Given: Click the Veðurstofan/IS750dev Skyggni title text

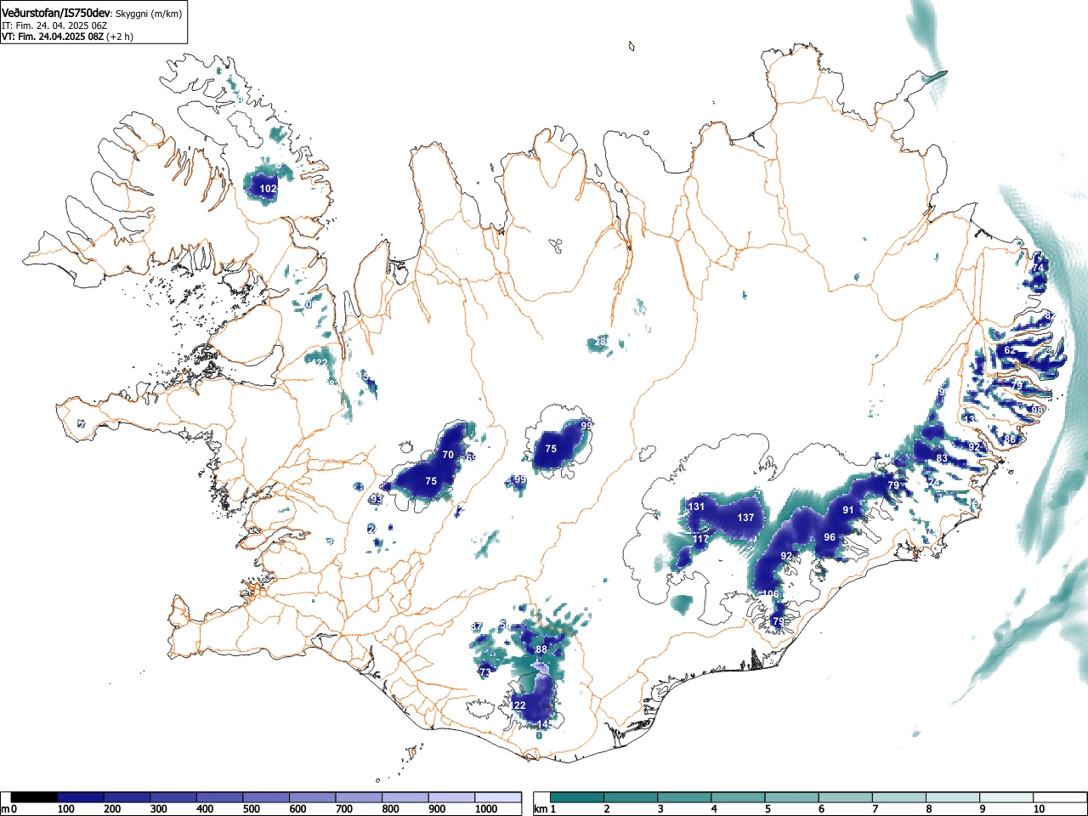Looking at the screenshot, I should pos(92,14).
